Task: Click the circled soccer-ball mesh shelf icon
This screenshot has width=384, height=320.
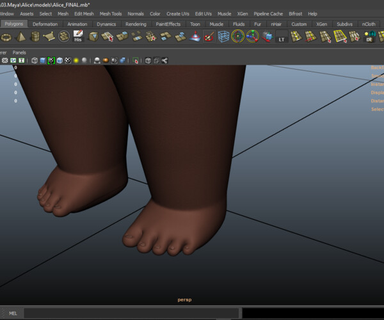Action: click(x=64, y=36)
